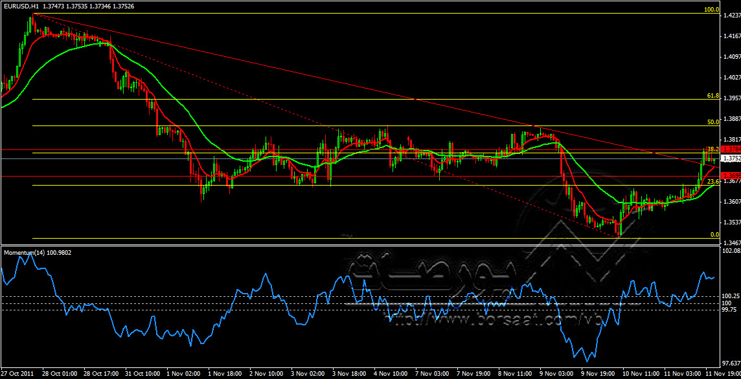Image resolution: width=741 pixels, height=379 pixels.
Task: Click the red 1.3693 price tag
Action: [731, 176]
